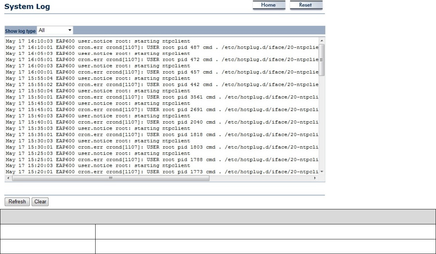Select the log line at May 17 15:55:04
Viewport: 436px width, 254px height.
pos(98,79)
